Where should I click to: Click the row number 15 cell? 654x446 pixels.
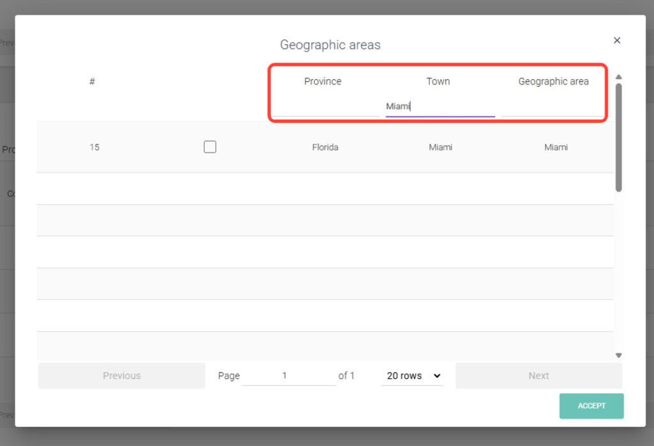tap(95, 147)
